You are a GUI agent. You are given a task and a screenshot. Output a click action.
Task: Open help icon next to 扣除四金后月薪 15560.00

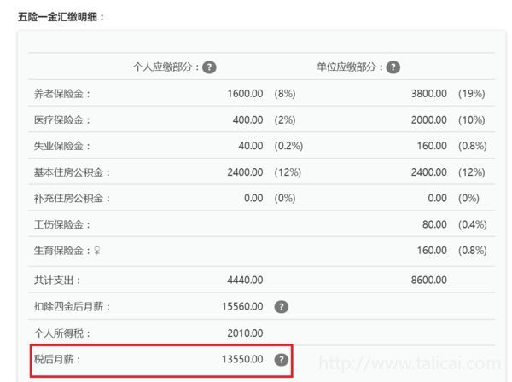(x=281, y=307)
